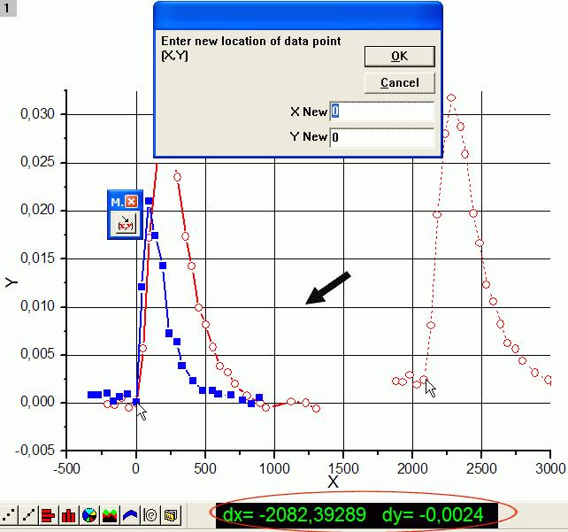
Task: Select the Y axis title
Action: 12,282
